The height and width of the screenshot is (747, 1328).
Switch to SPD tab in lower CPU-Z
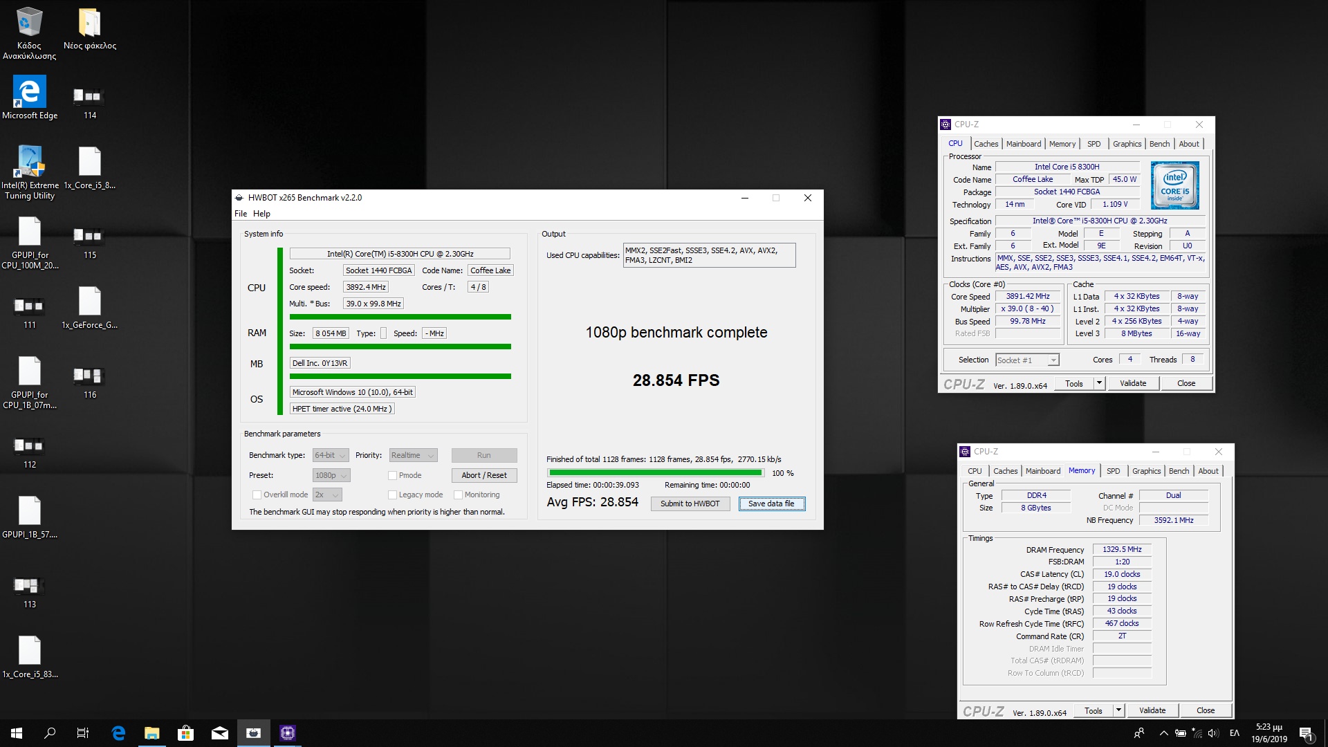pyautogui.click(x=1113, y=471)
